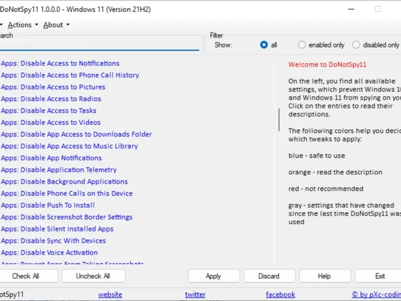Select 'Apps: Disable Phone Calls on this Device'
This screenshot has height=301, width=401.
(67, 193)
